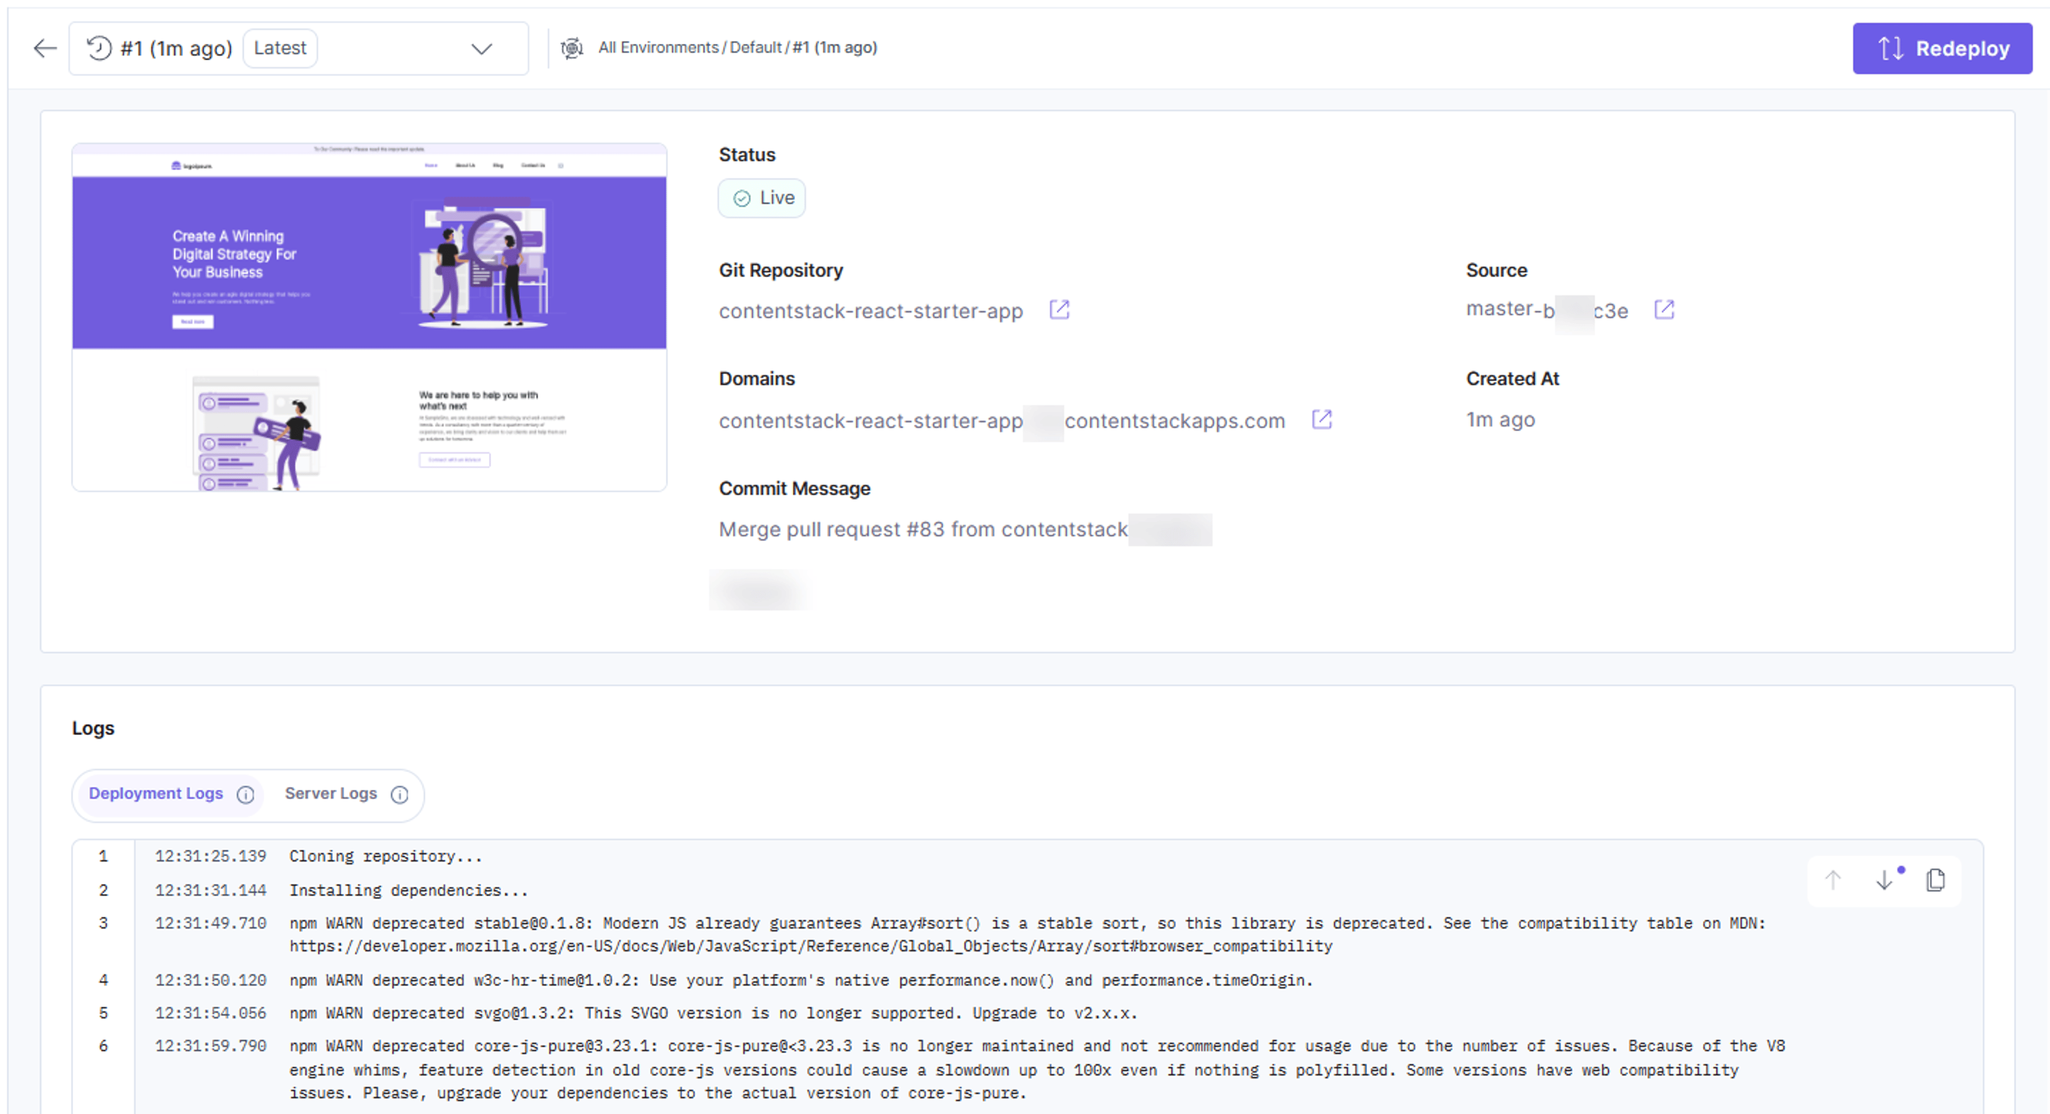The width and height of the screenshot is (2050, 1114).
Task: Click log line number 6
Action: 104,1046
